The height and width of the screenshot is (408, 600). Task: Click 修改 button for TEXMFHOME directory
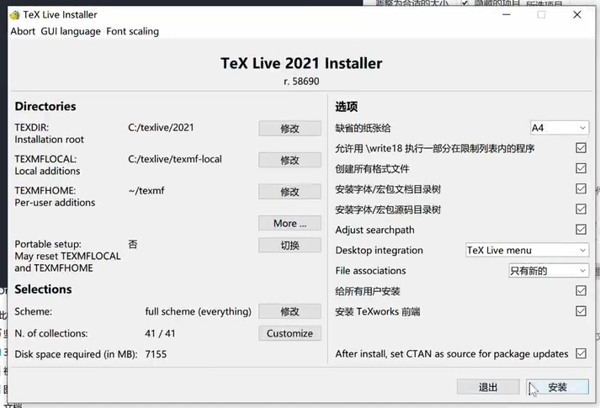tap(289, 192)
